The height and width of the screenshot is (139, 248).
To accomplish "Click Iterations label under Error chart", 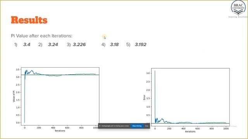I will click(x=190, y=131).
